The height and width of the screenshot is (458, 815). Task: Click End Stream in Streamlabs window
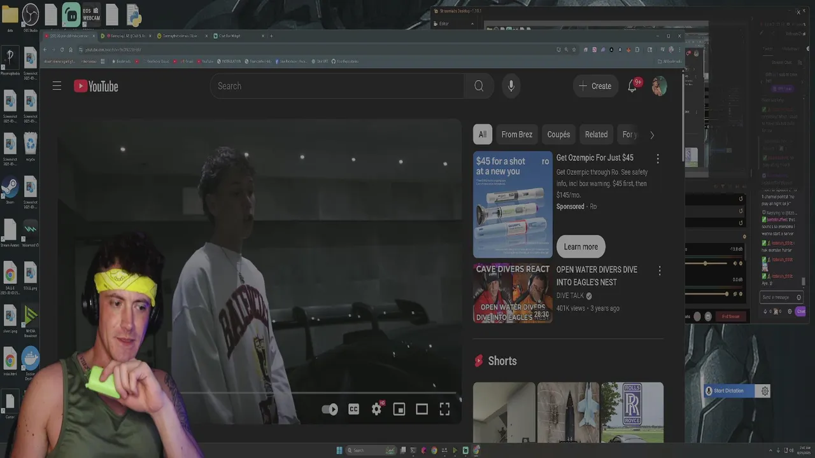[x=730, y=316]
